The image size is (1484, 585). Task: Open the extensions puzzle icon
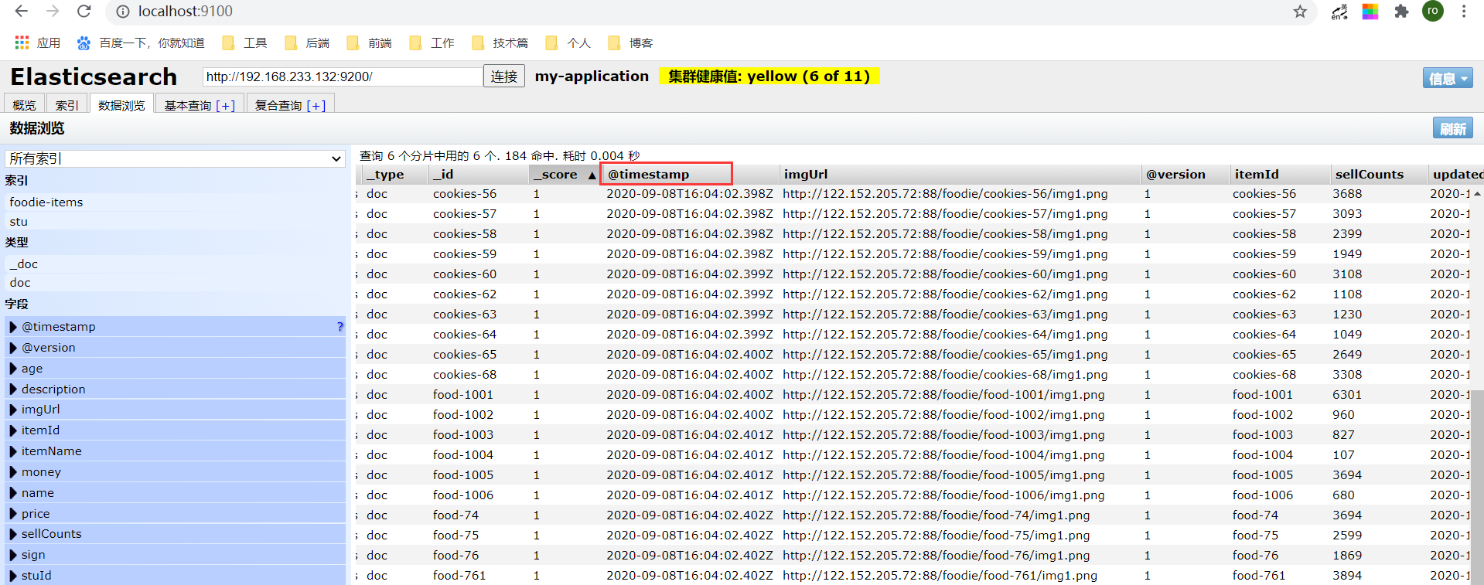pos(1401,12)
